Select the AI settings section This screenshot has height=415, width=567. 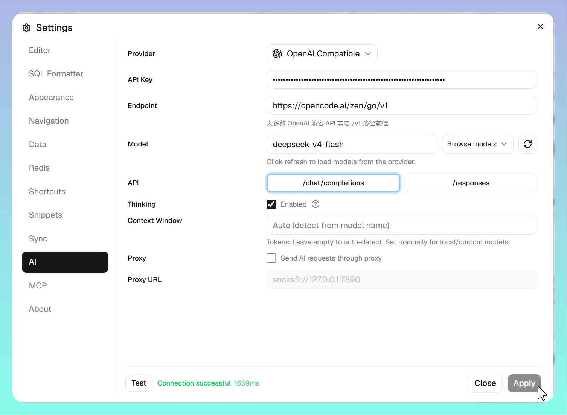[65, 262]
